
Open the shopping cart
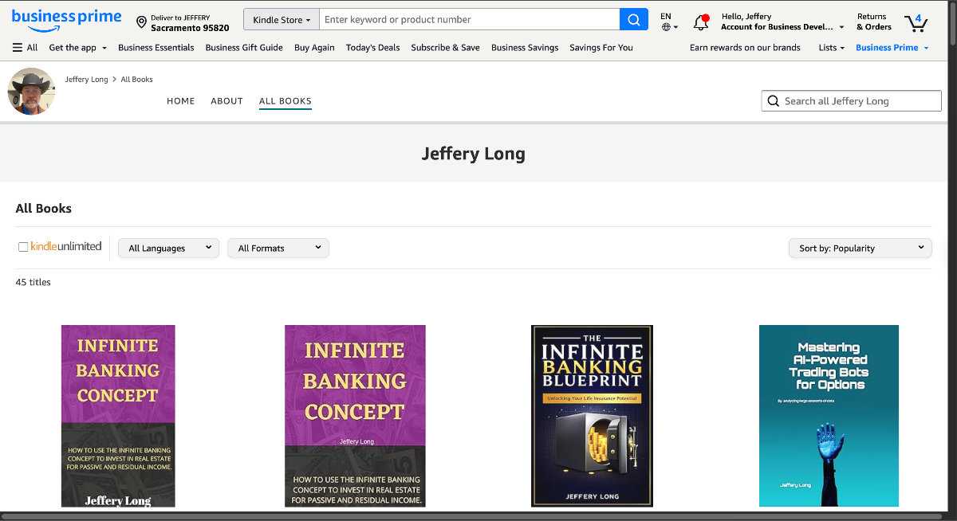pyautogui.click(x=916, y=24)
